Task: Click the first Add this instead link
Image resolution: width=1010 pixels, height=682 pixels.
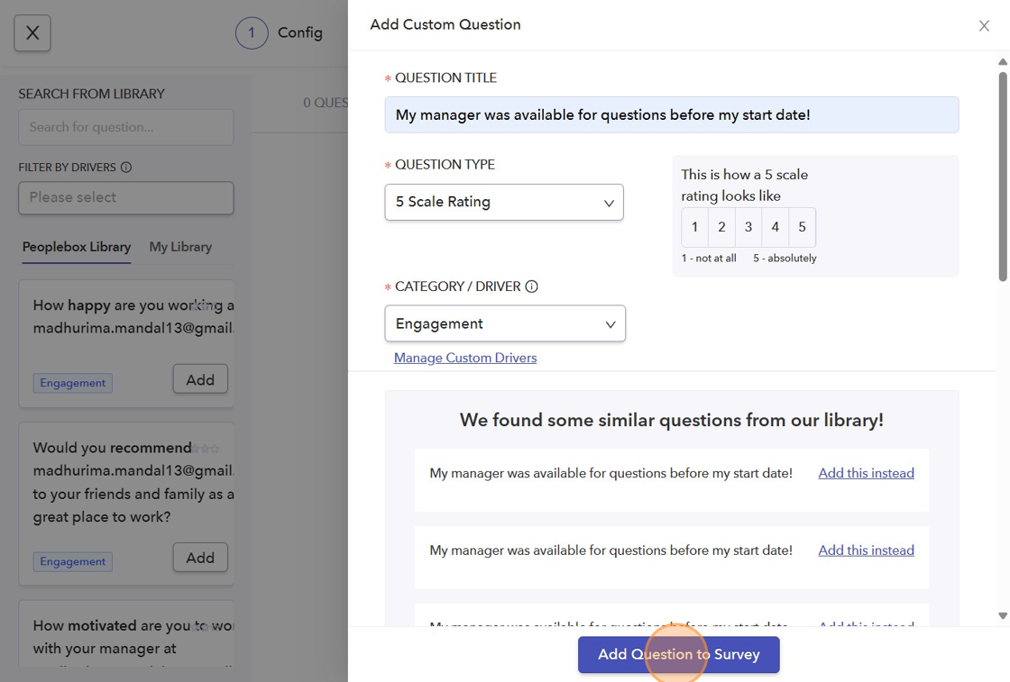Action: pos(866,473)
